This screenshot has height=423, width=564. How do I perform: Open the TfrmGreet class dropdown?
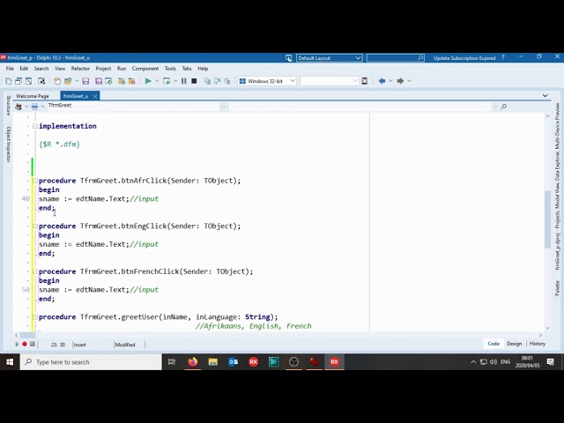pyautogui.click(x=223, y=107)
